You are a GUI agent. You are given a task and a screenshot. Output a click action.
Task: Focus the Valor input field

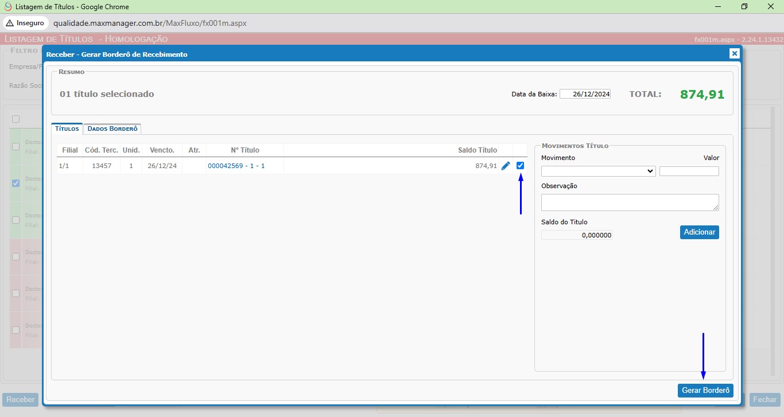(x=689, y=171)
